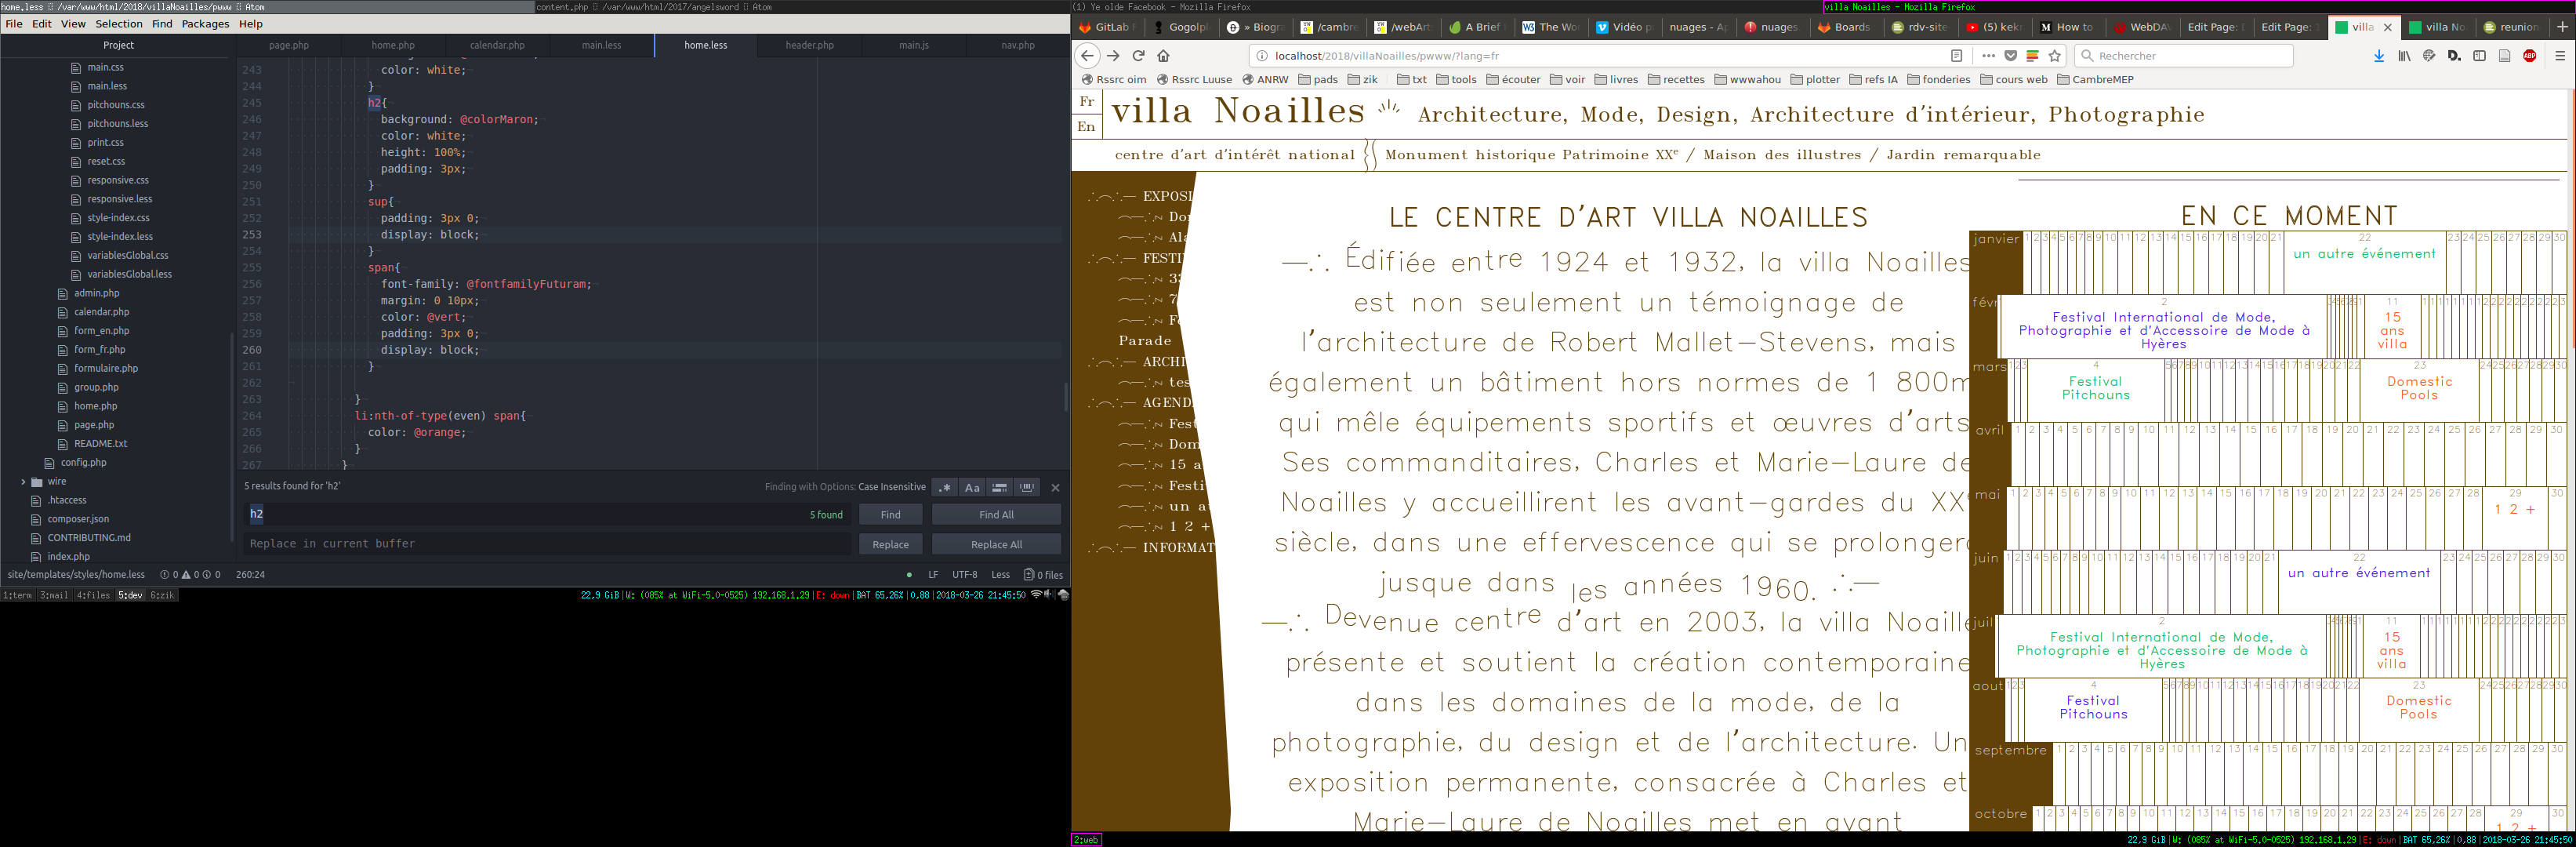Open the Less grammar selector
This screenshot has height=847, width=2576.
tap(1000, 575)
